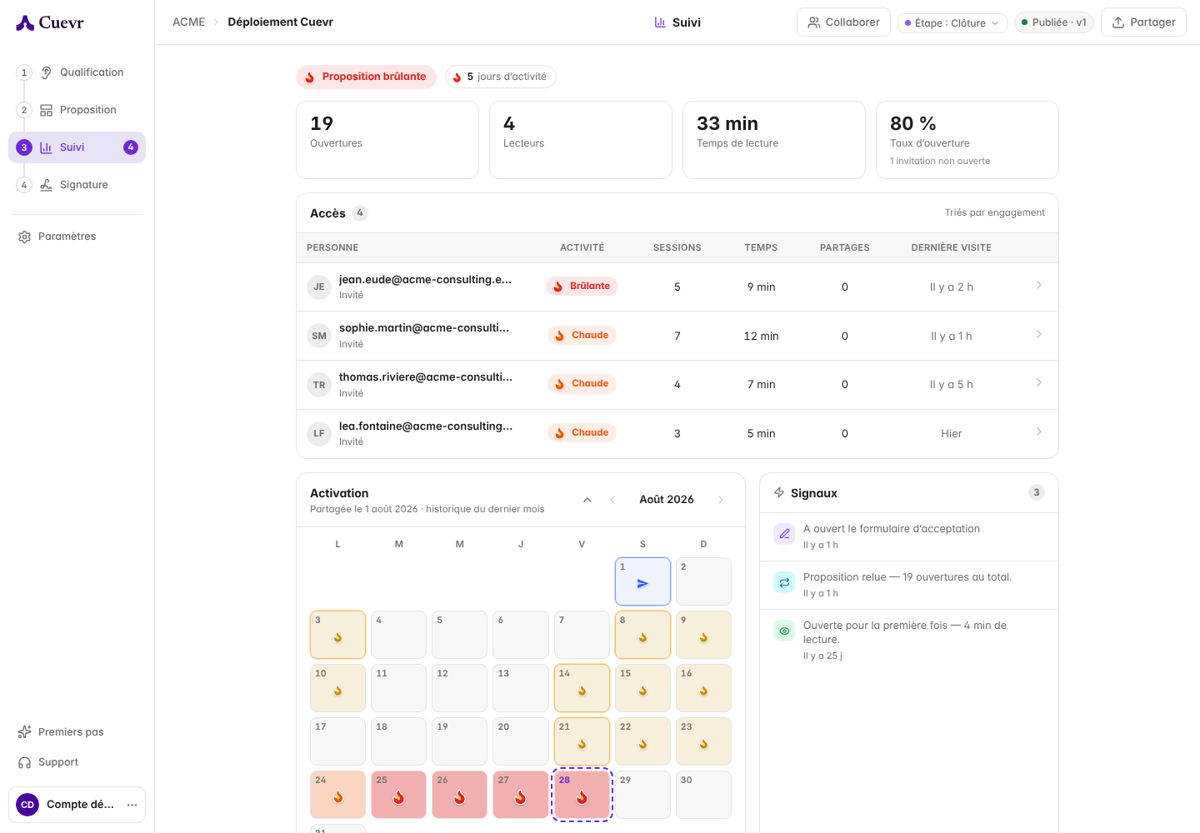Image resolution: width=1200 pixels, height=833 pixels.
Task: Click the CD account avatar
Action: pyautogui.click(x=27, y=805)
